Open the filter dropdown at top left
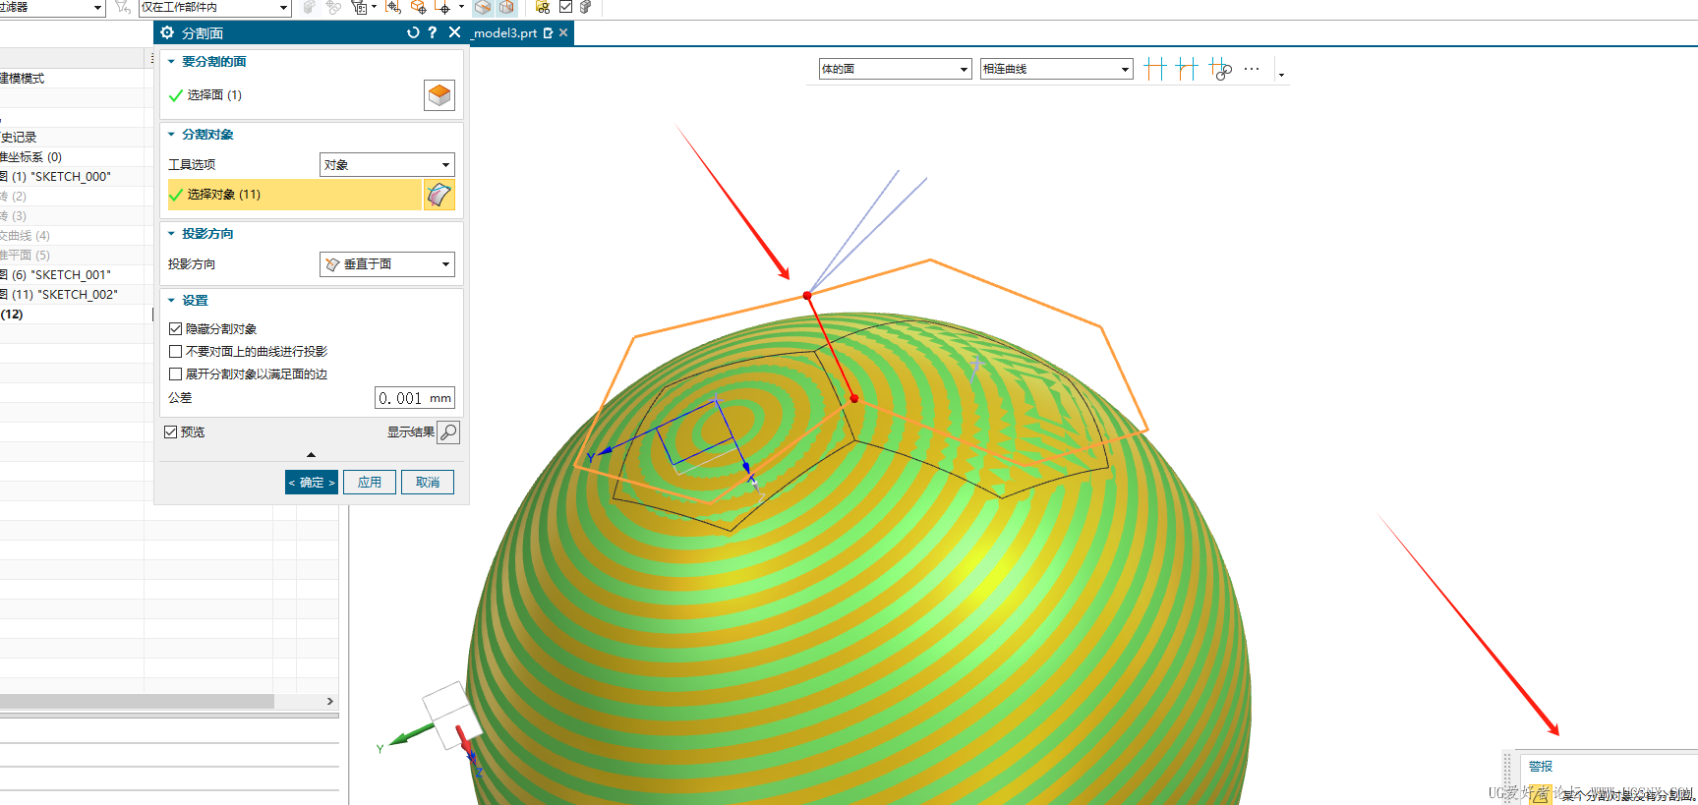 pyautogui.click(x=51, y=8)
